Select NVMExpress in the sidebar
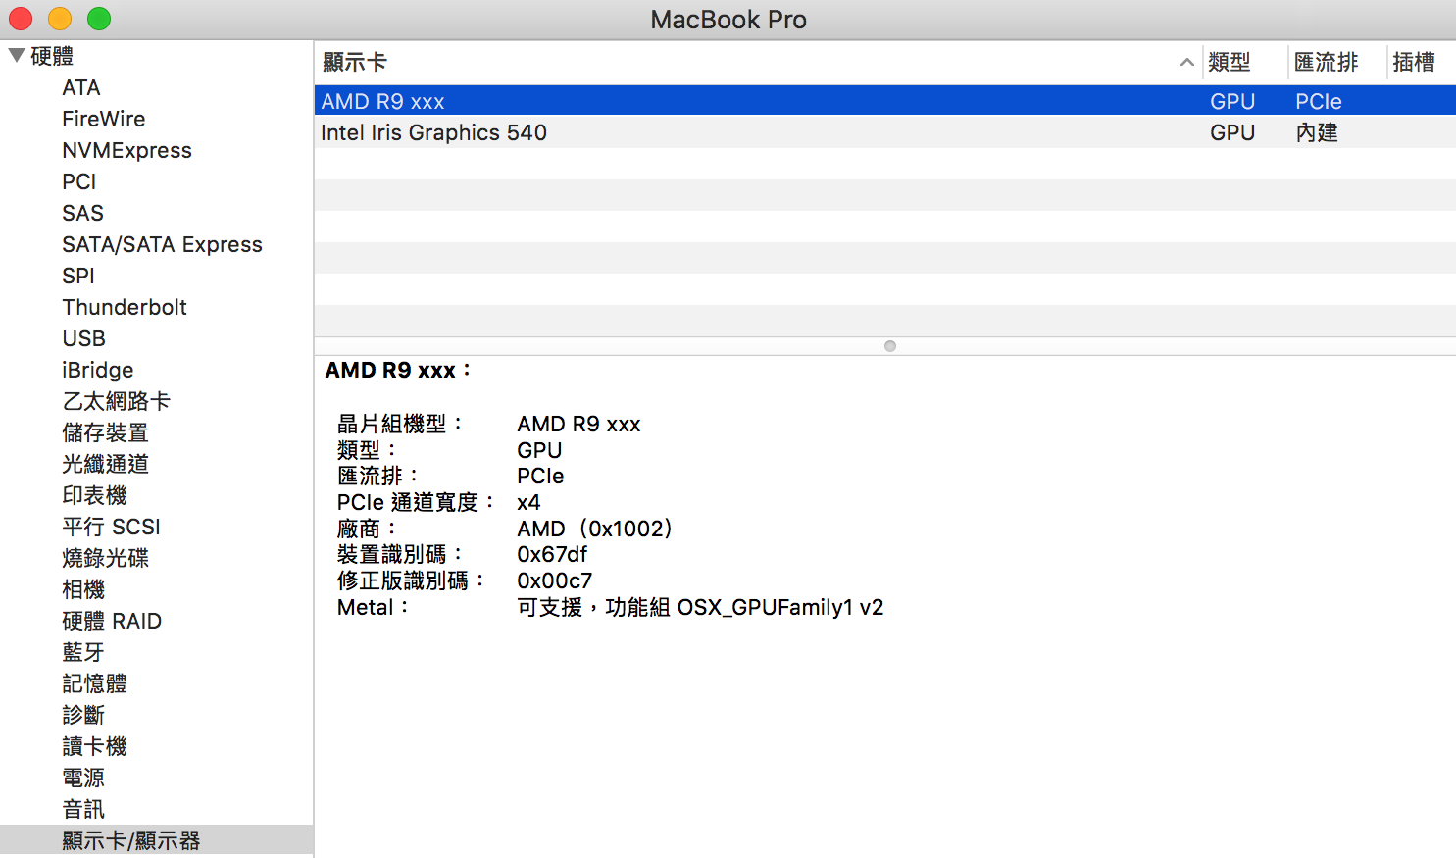The width and height of the screenshot is (1456, 858). (x=126, y=150)
